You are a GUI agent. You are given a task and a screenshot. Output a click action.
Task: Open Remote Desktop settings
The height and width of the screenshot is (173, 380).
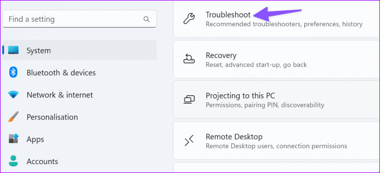coord(277,141)
